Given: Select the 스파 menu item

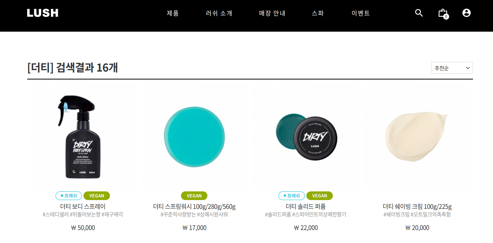Looking at the screenshot, I should click(x=318, y=13).
